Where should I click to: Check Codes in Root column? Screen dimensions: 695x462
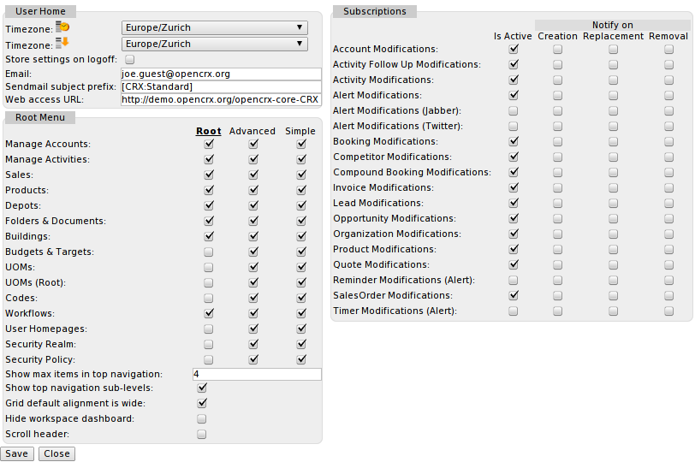(208, 298)
